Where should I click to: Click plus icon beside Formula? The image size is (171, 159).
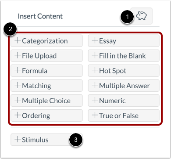point(18,70)
